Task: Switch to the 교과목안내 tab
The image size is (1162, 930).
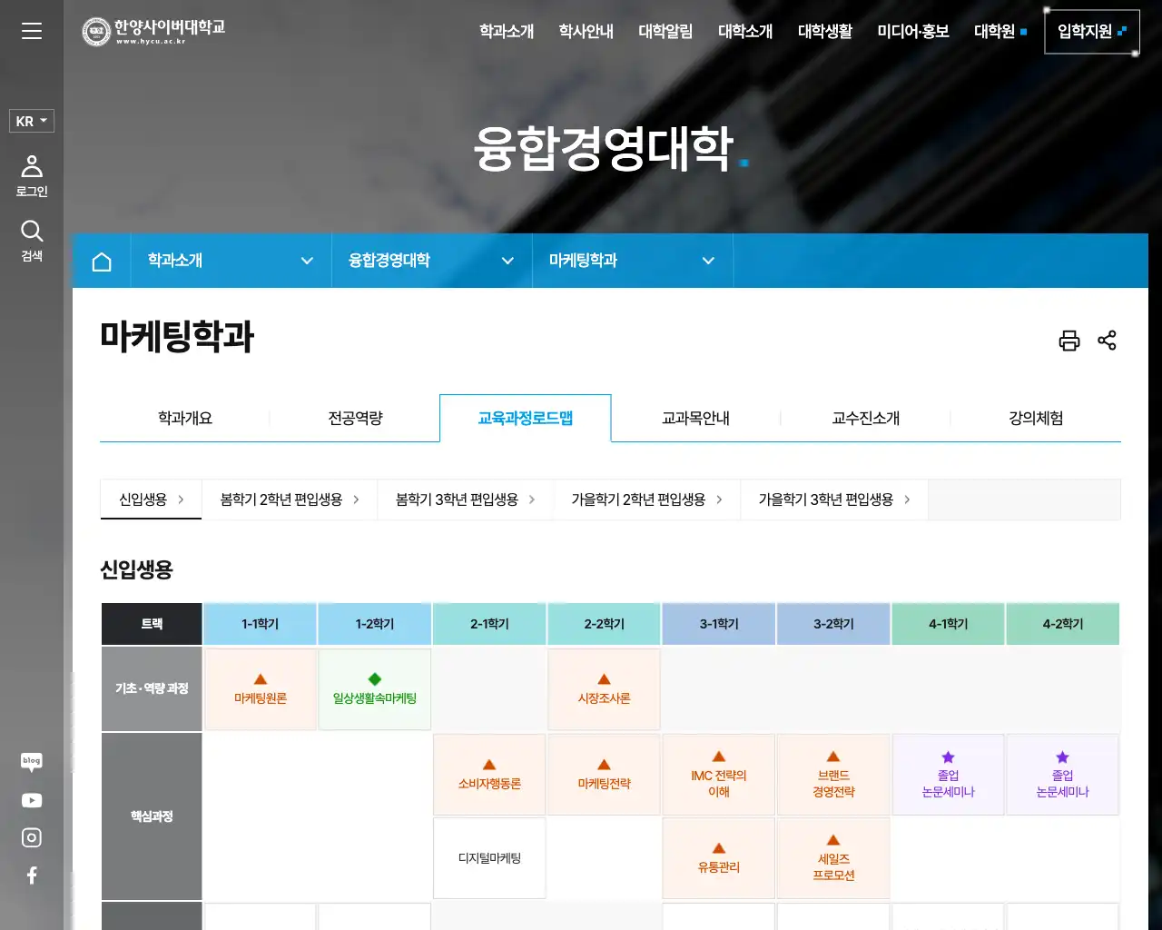Action: pos(695,418)
